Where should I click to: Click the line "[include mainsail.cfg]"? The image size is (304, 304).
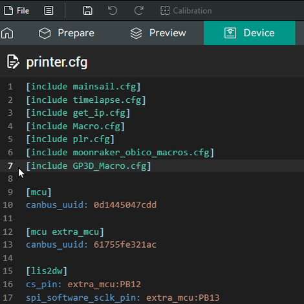[x=83, y=87]
